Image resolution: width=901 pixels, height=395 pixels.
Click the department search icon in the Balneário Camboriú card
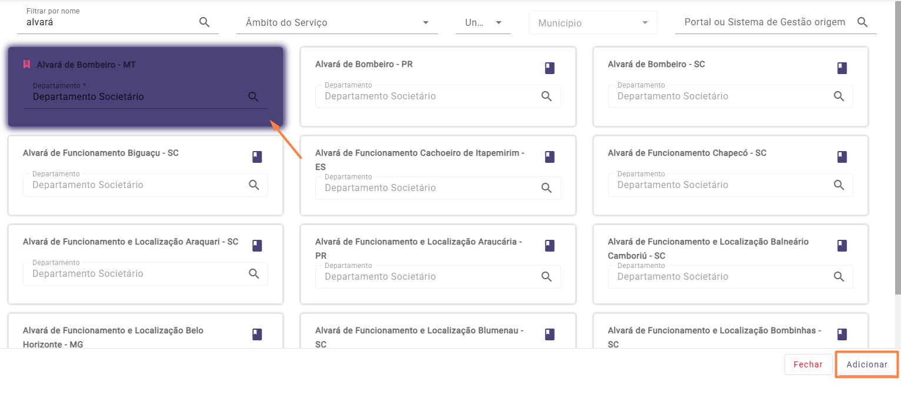839,276
